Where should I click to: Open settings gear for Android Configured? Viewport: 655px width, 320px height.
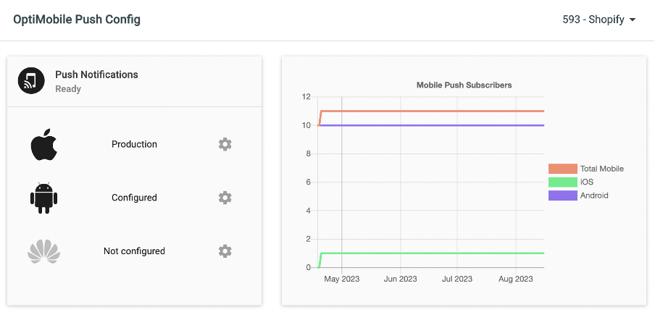225,198
